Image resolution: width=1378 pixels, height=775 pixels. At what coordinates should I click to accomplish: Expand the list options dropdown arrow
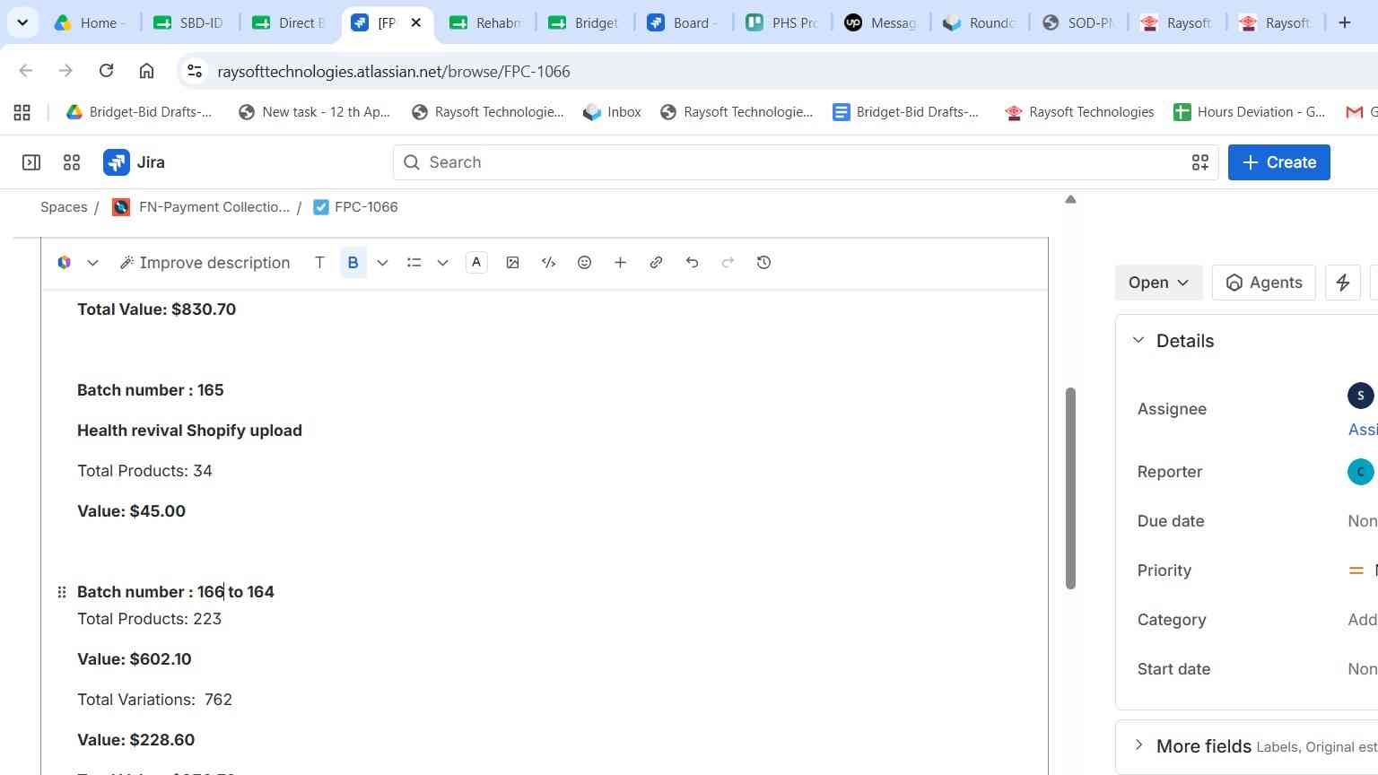click(x=442, y=263)
